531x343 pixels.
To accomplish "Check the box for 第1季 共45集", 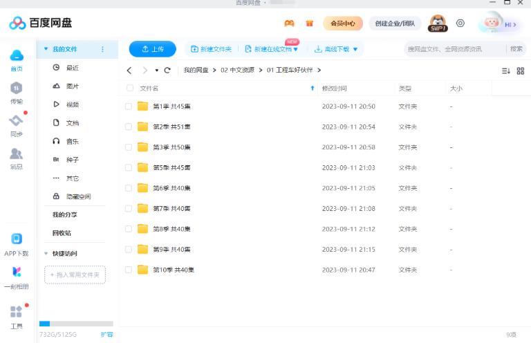I will point(129,106).
